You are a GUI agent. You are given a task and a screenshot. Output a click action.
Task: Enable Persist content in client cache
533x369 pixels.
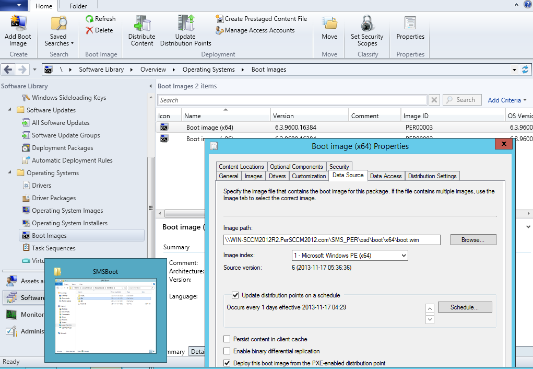227,339
